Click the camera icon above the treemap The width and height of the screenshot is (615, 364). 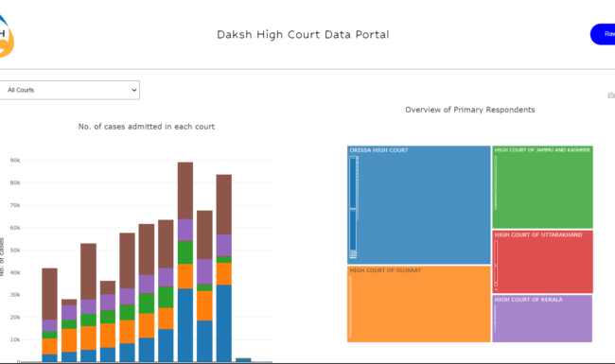click(x=611, y=95)
